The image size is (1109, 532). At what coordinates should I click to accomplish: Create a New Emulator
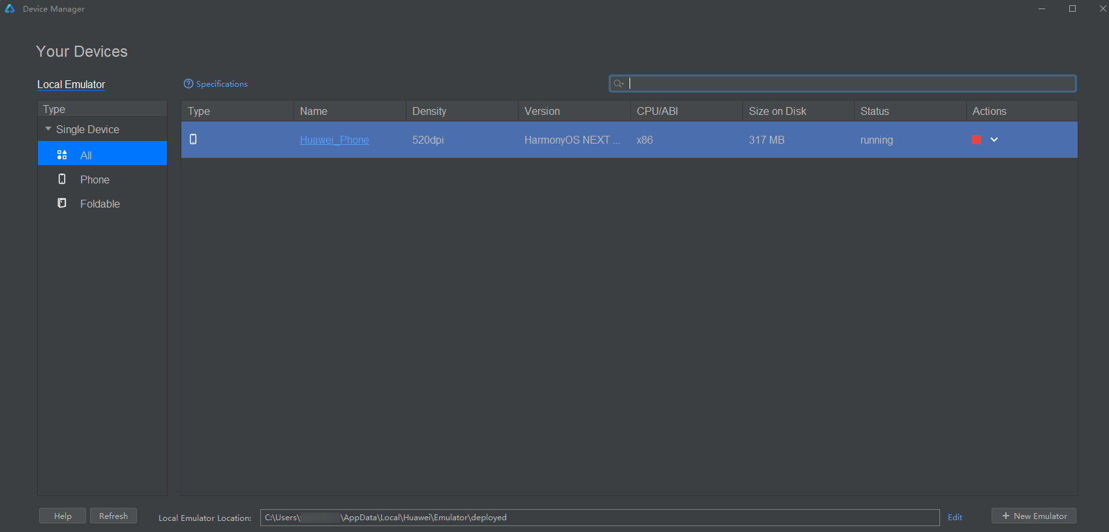(1034, 516)
